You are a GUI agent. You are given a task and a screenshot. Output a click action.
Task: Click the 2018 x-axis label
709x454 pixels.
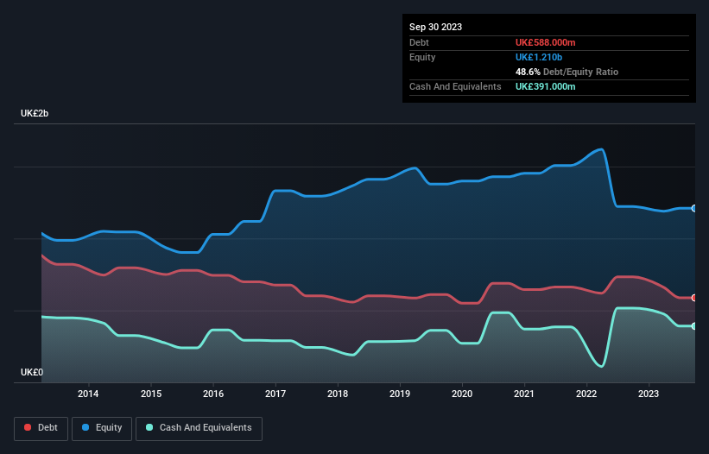338,394
